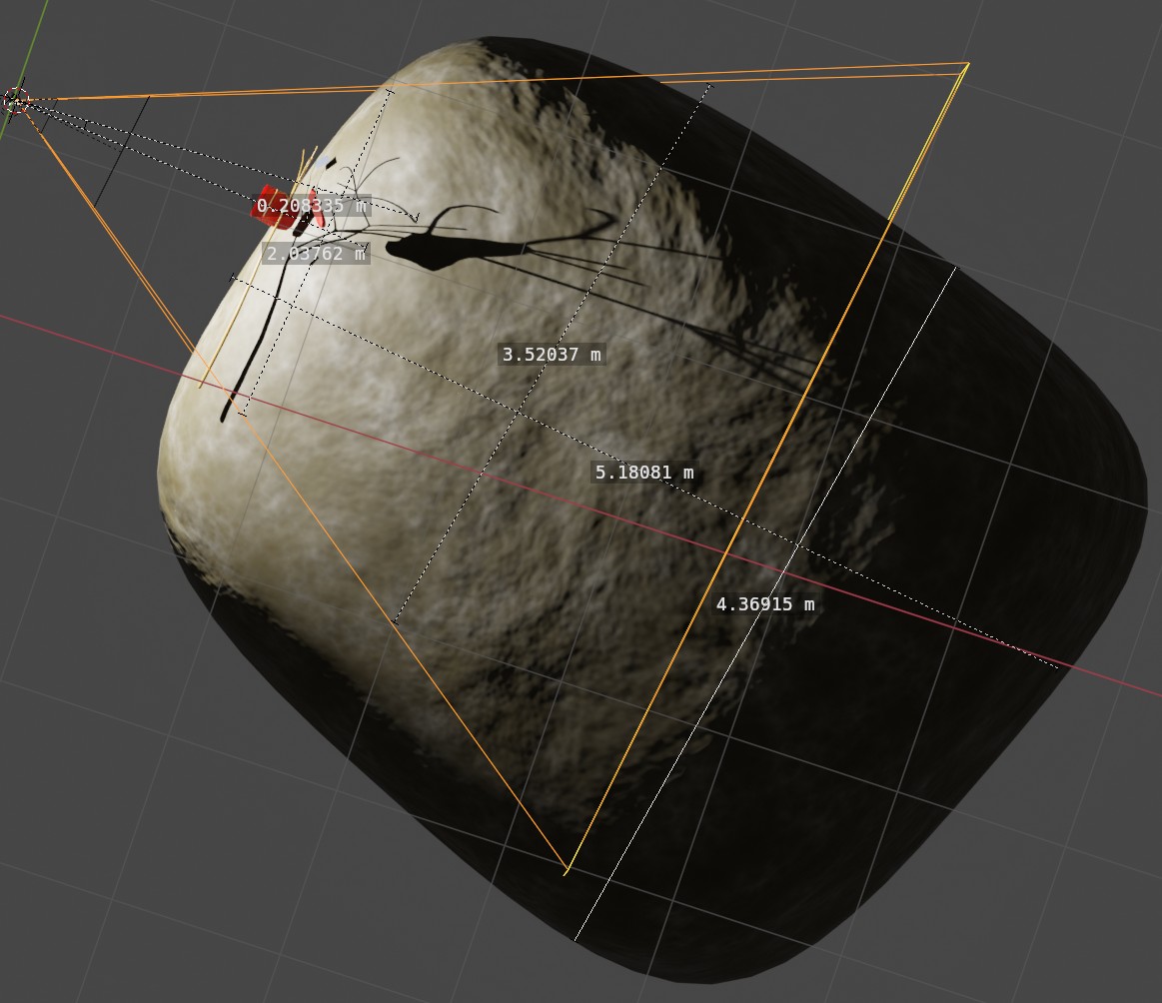The image size is (1162, 1003).
Task: Click the 5.18081 m measurement label
Action: [x=644, y=472]
